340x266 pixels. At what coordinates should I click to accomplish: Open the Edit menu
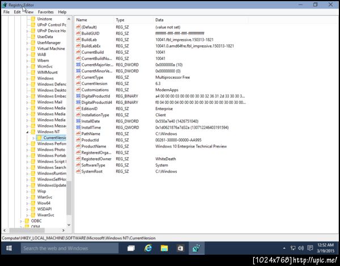17,12
